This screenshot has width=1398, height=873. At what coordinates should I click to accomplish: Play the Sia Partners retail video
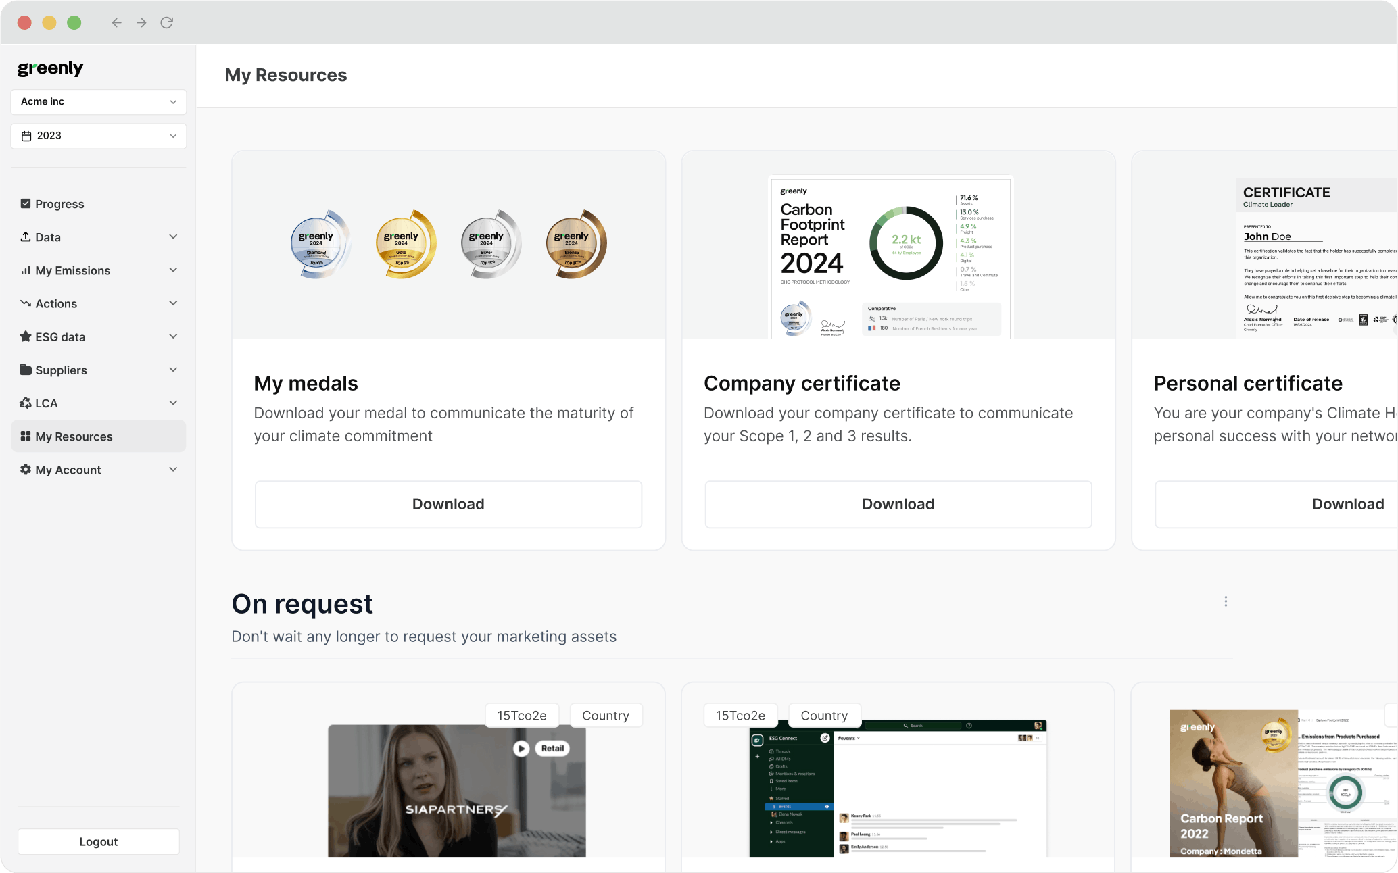point(521,748)
